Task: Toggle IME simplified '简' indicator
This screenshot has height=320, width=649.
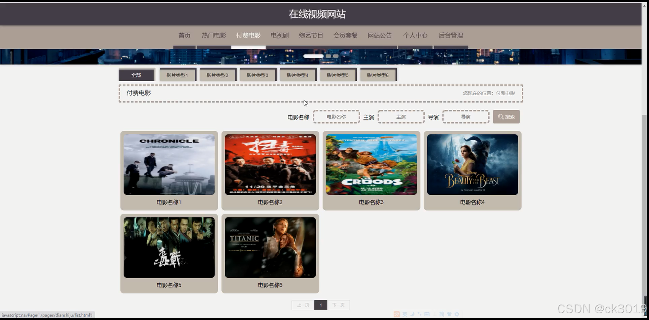Action: click(x=442, y=314)
